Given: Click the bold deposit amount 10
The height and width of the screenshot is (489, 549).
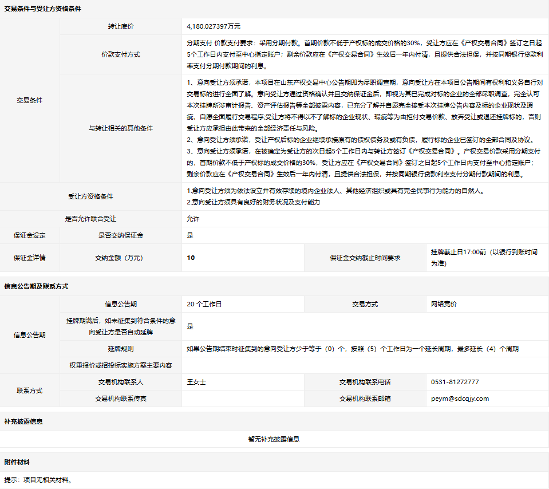Looking at the screenshot, I should click(x=191, y=258).
